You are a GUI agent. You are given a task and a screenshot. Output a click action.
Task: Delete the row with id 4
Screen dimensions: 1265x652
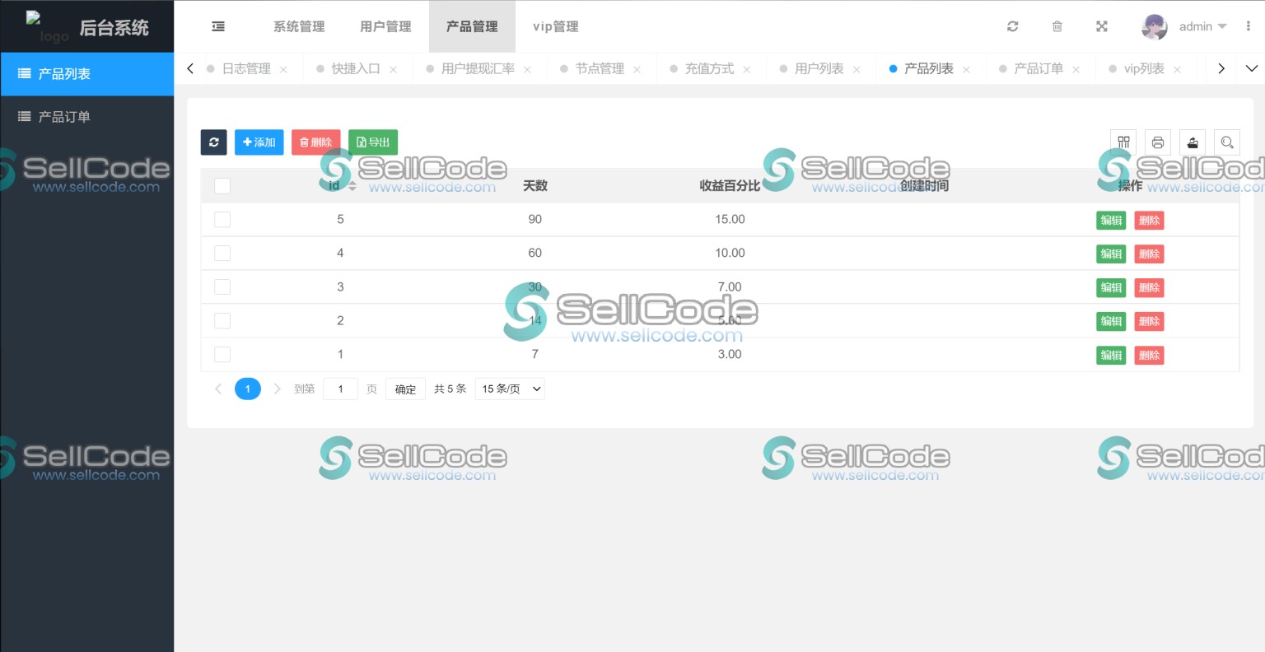(1149, 254)
